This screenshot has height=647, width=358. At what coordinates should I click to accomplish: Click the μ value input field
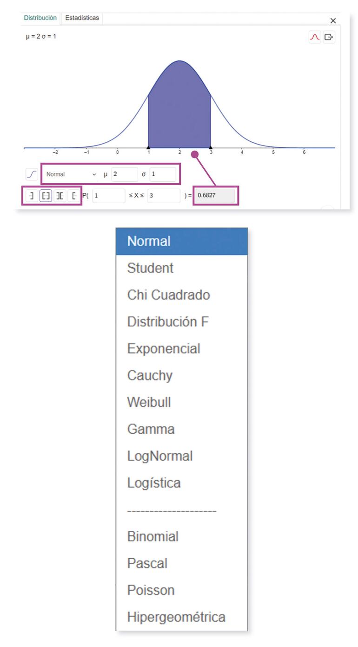click(x=124, y=174)
